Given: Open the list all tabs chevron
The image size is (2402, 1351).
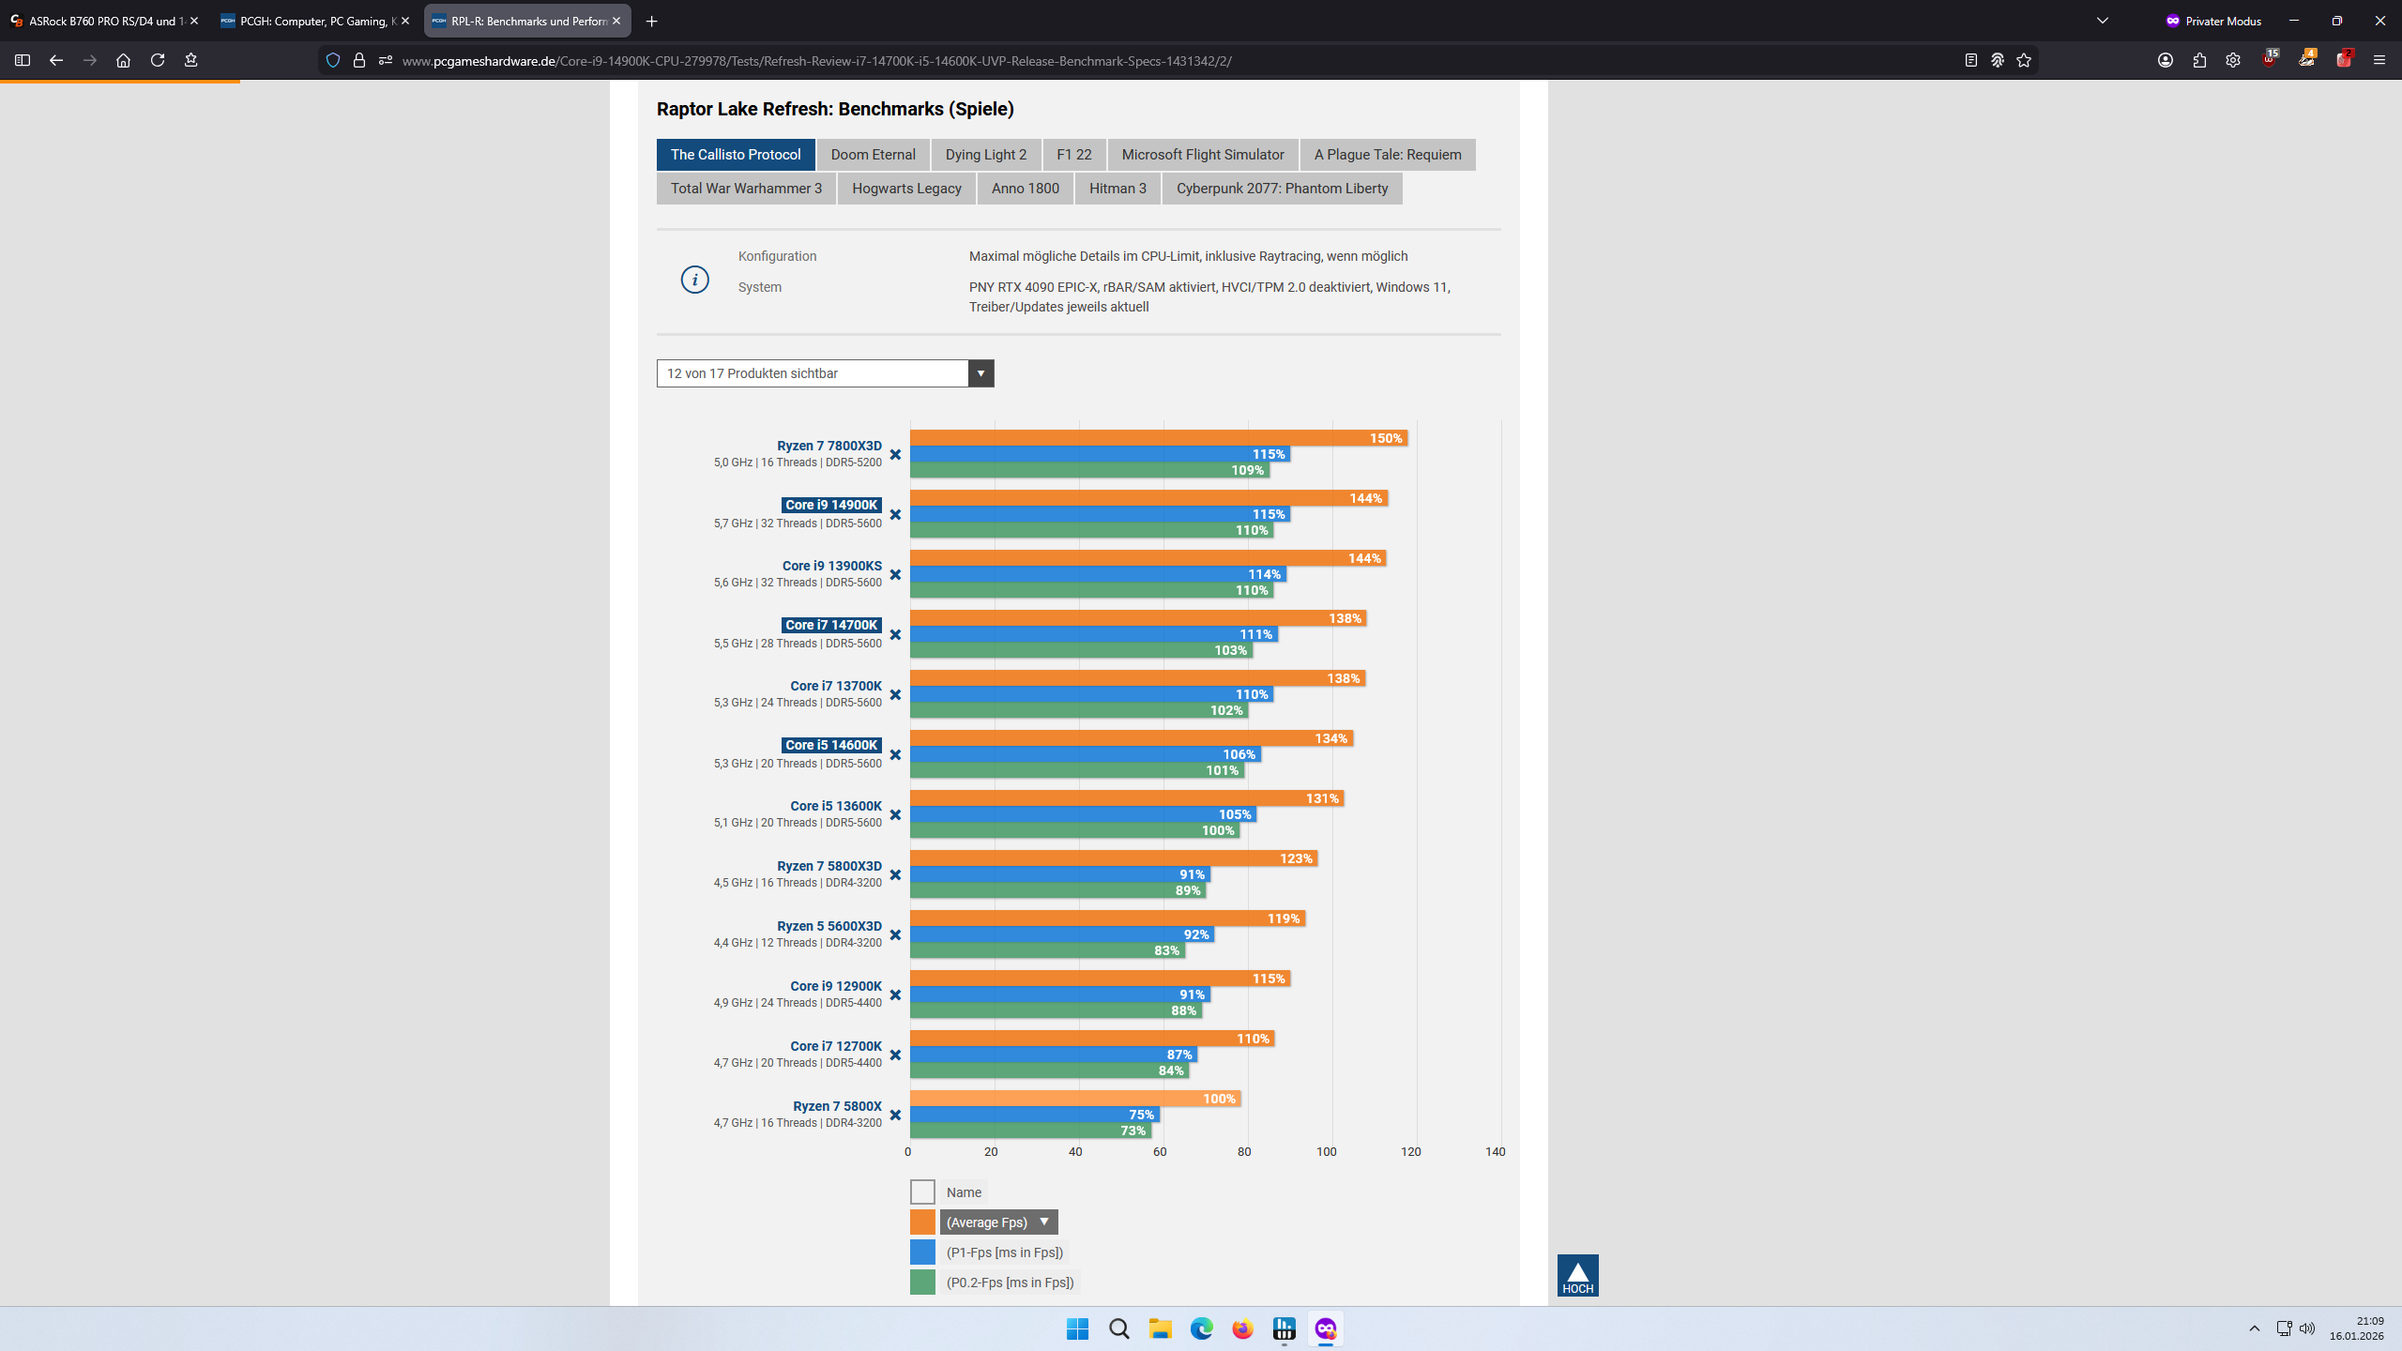Looking at the screenshot, I should pos(2103,21).
